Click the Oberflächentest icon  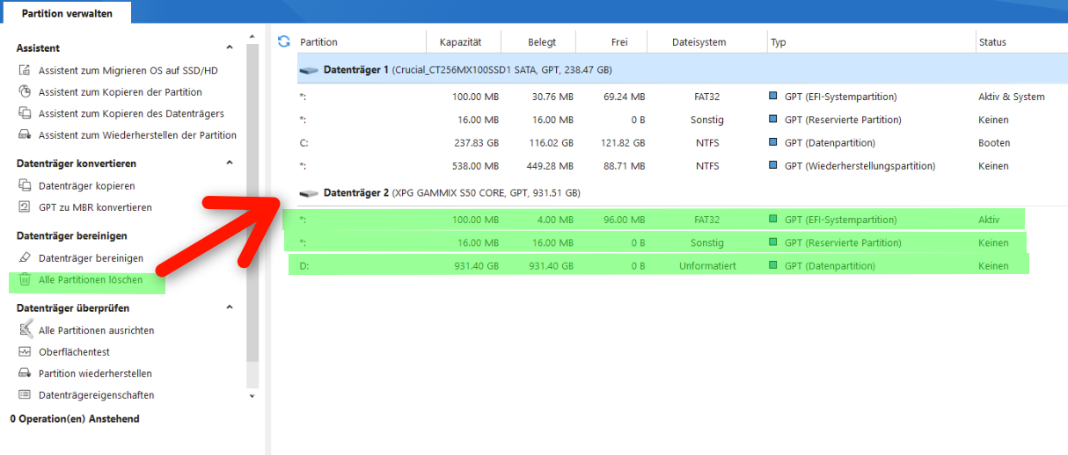pyautogui.click(x=25, y=352)
